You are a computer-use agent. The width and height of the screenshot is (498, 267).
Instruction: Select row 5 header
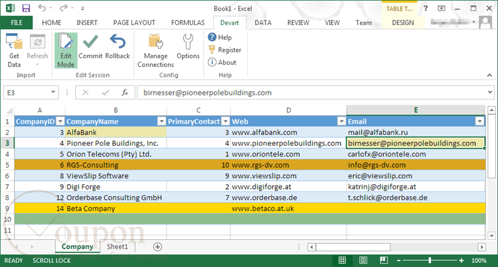click(x=7, y=165)
